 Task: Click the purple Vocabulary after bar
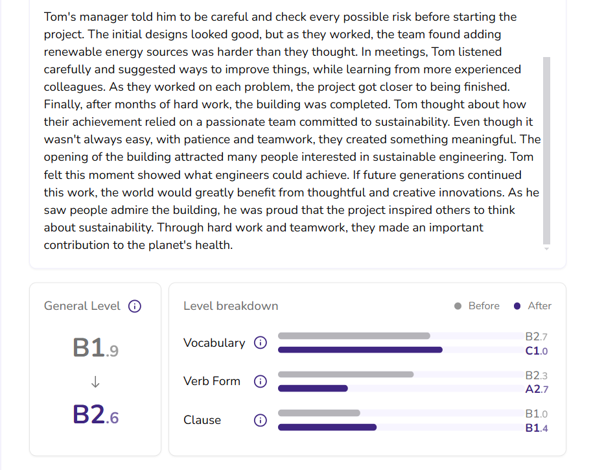tap(360, 350)
